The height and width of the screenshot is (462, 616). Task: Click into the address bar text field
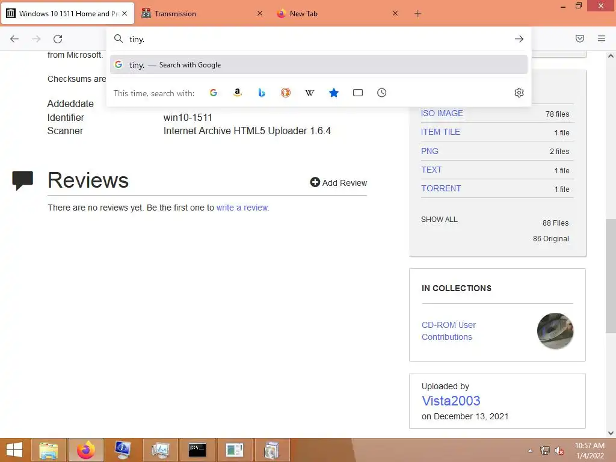click(318, 39)
